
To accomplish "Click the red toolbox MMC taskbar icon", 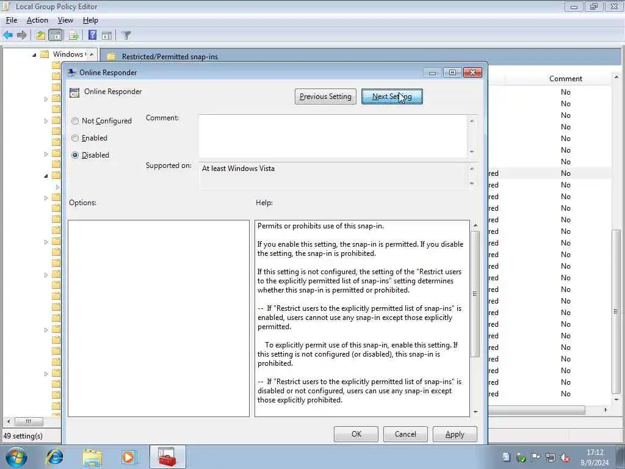I will (x=167, y=457).
